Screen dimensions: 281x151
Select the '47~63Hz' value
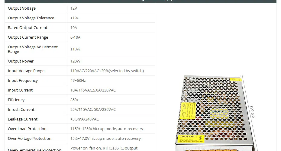coord(78,80)
